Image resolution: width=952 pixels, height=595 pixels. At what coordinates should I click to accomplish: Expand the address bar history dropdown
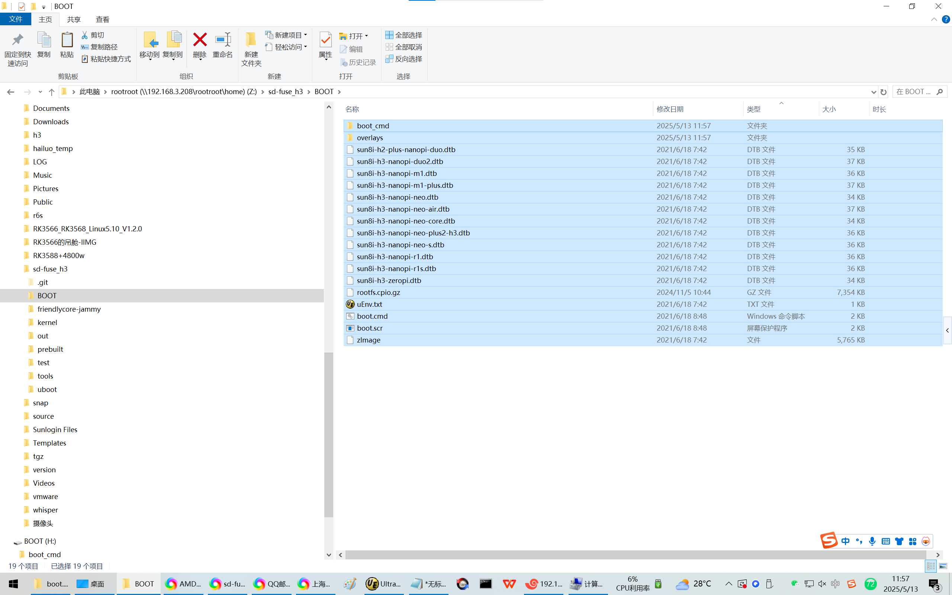(873, 92)
